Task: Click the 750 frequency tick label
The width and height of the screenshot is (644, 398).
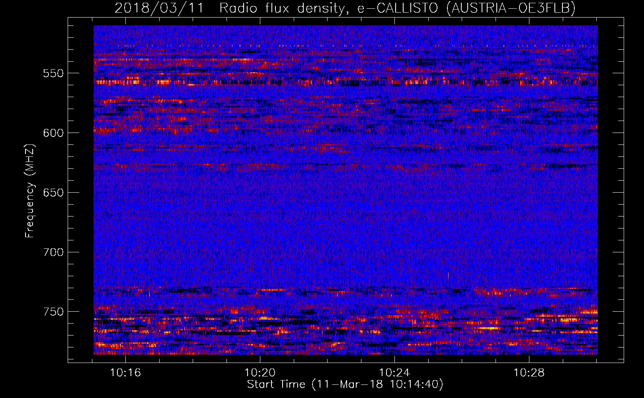Action: click(53, 312)
